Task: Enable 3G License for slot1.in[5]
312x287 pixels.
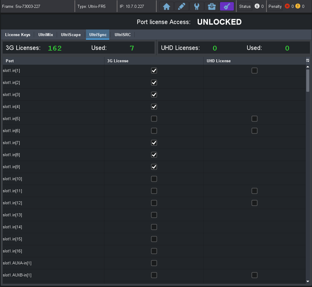Action: [x=154, y=119]
